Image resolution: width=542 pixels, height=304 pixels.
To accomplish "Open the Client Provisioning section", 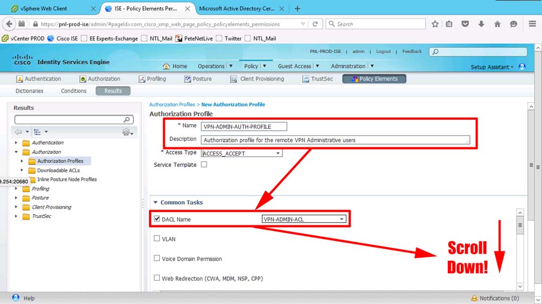I will (x=257, y=79).
